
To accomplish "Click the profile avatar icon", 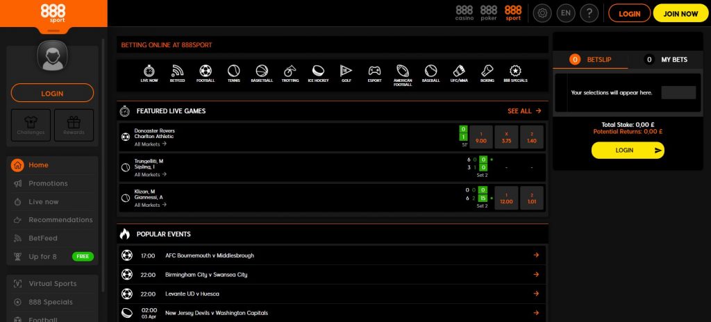I will pos(52,56).
